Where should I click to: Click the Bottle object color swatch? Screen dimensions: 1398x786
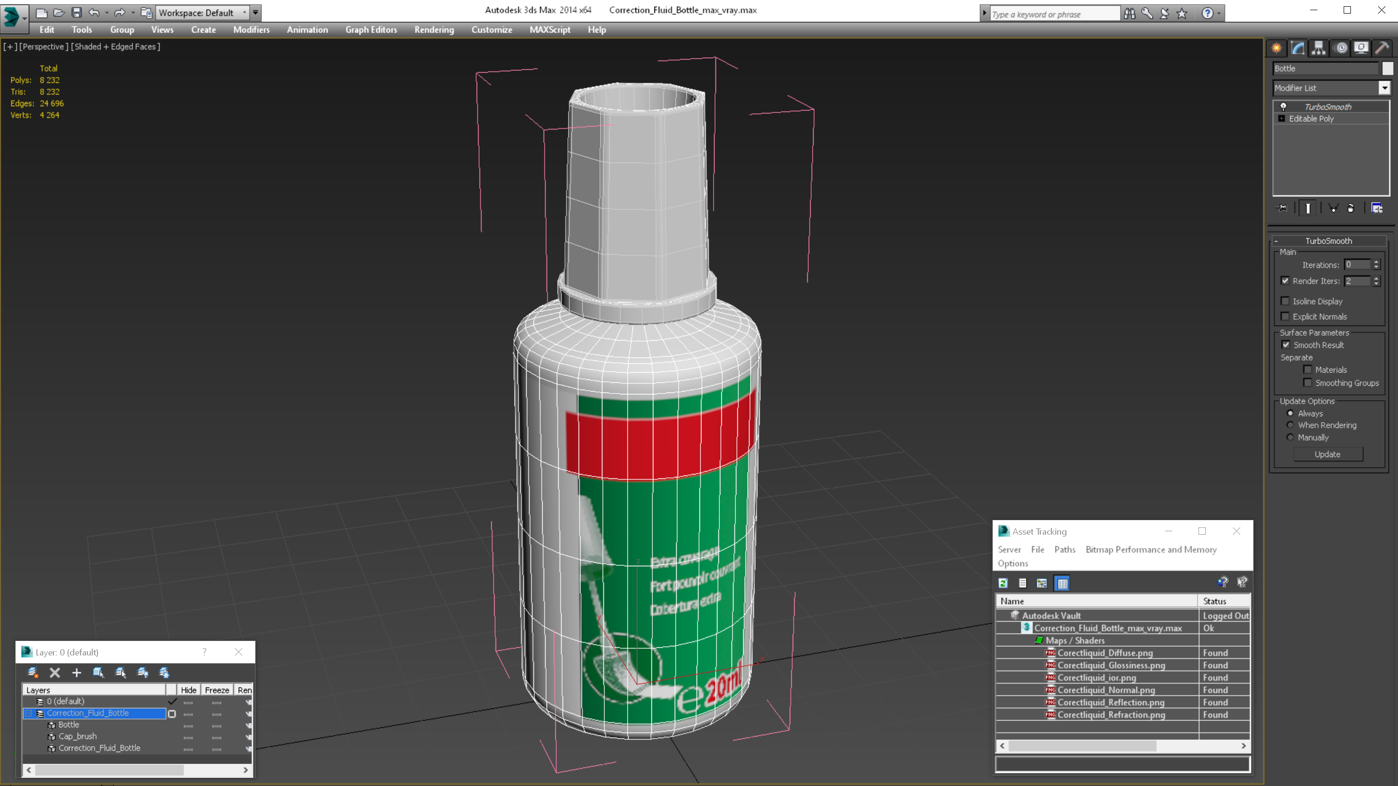(1388, 68)
